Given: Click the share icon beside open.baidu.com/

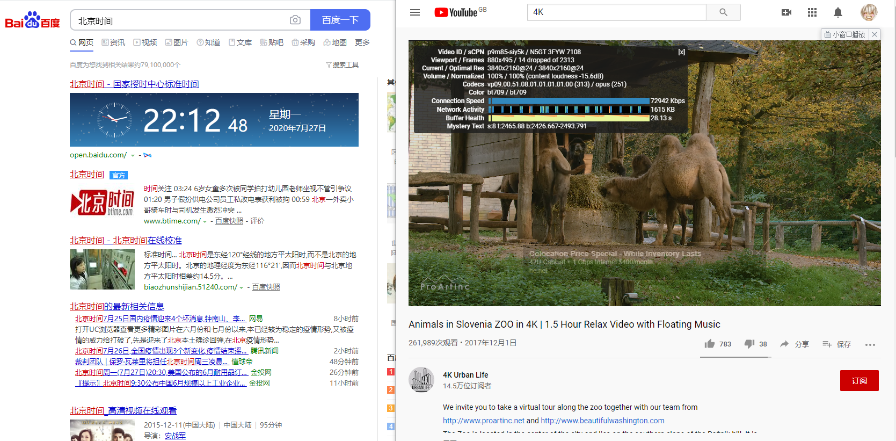Looking at the screenshot, I should pos(148,155).
